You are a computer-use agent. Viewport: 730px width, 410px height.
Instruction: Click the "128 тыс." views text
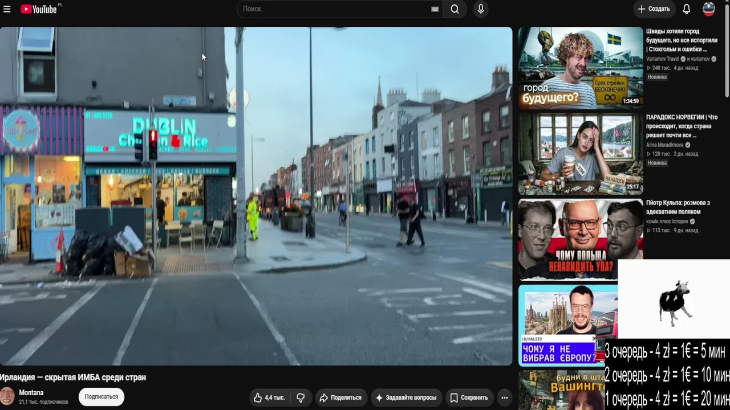[x=661, y=154]
